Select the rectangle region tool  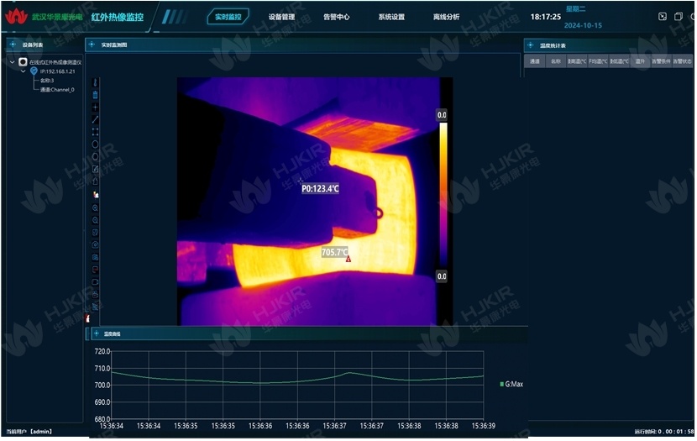pos(95,132)
